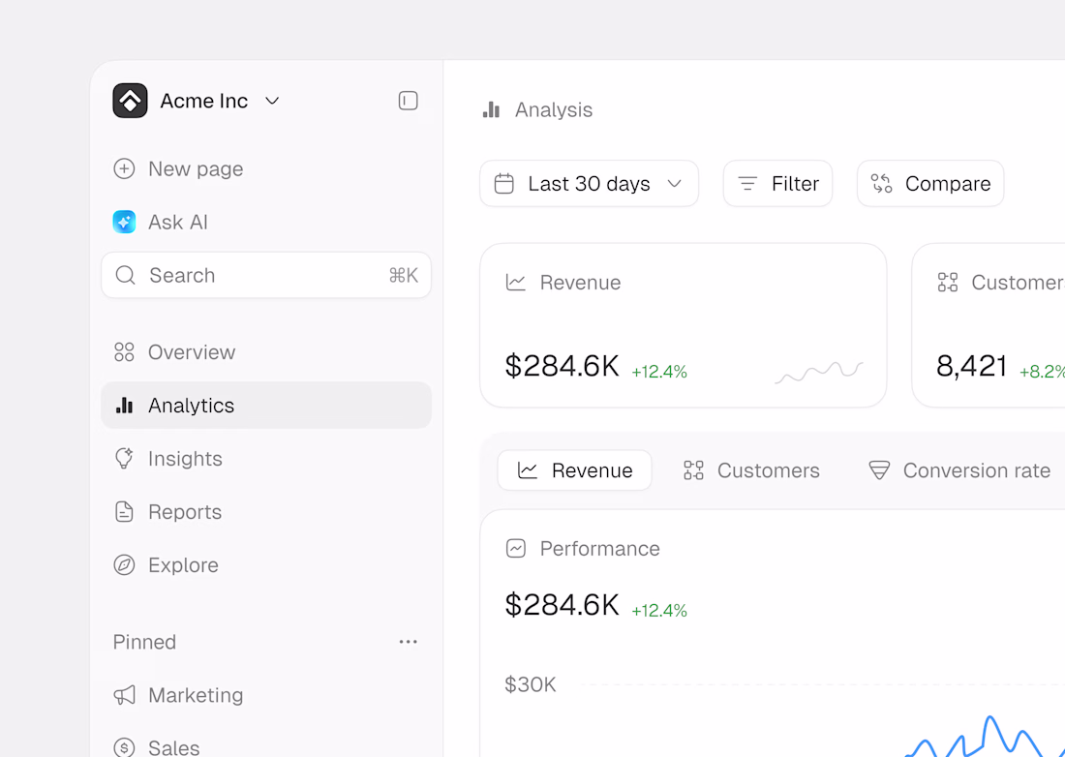Image resolution: width=1065 pixels, height=757 pixels.
Task: Click the Performance panel icon
Action: (515, 548)
